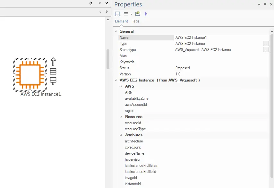Image resolution: width=274 pixels, height=188 pixels.
Task: Select the deviceName property
Action: [x=134, y=153]
